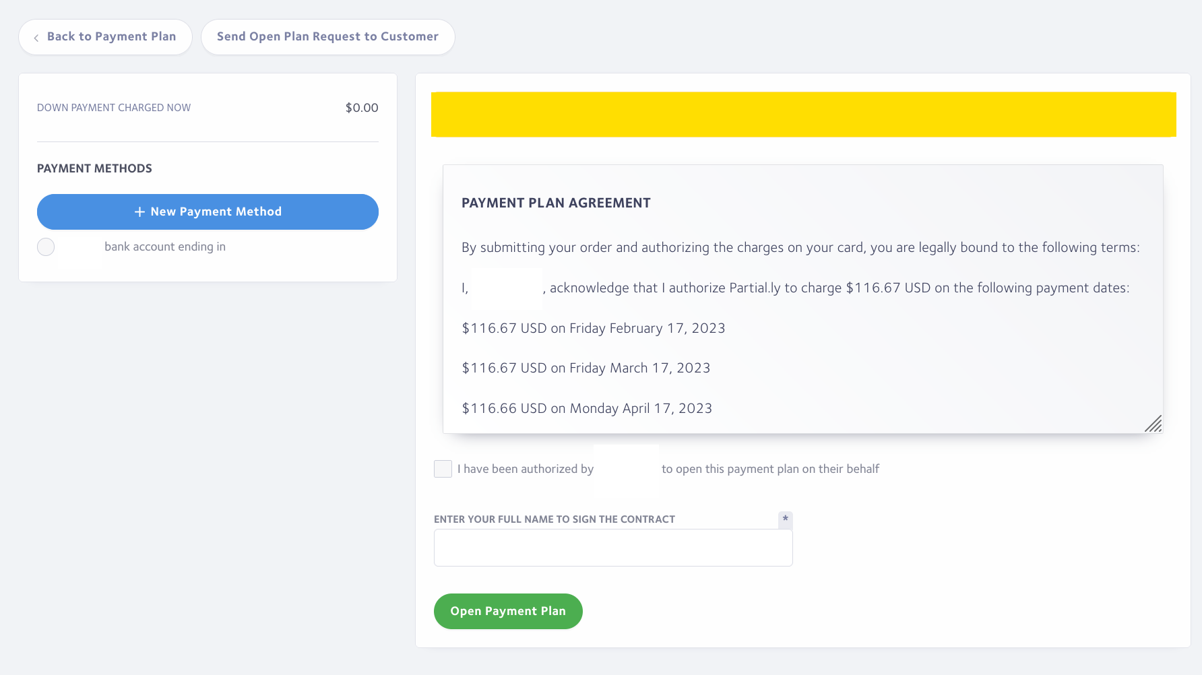1202x675 pixels.
Task: Click the 'to open this payment plan' text
Action: click(x=770, y=469)
